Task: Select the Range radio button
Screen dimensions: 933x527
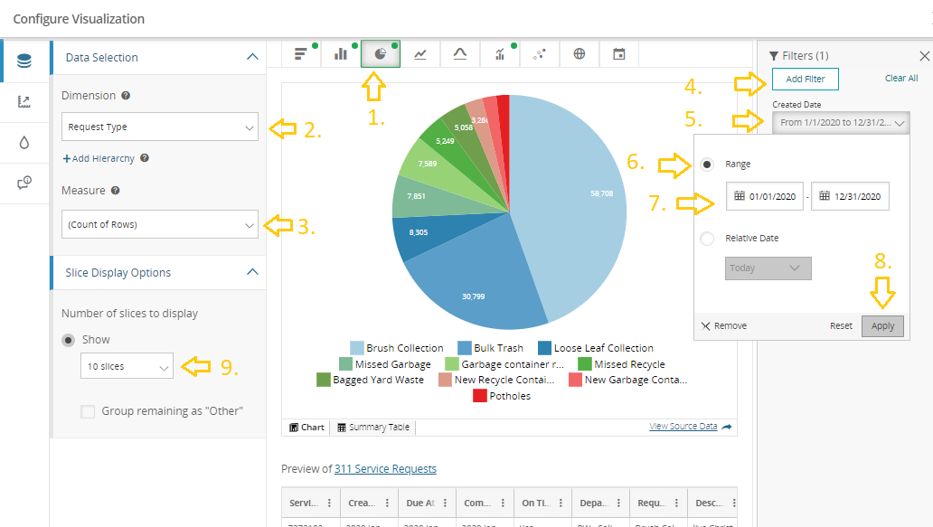Action: coord(707,165)
